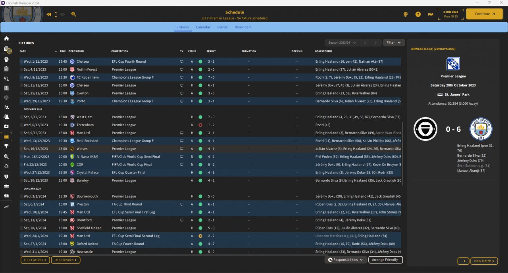Select the West Ham 7 - 0 fixture row
This screenshot has width=508, height=273.
tap(210, 117)
